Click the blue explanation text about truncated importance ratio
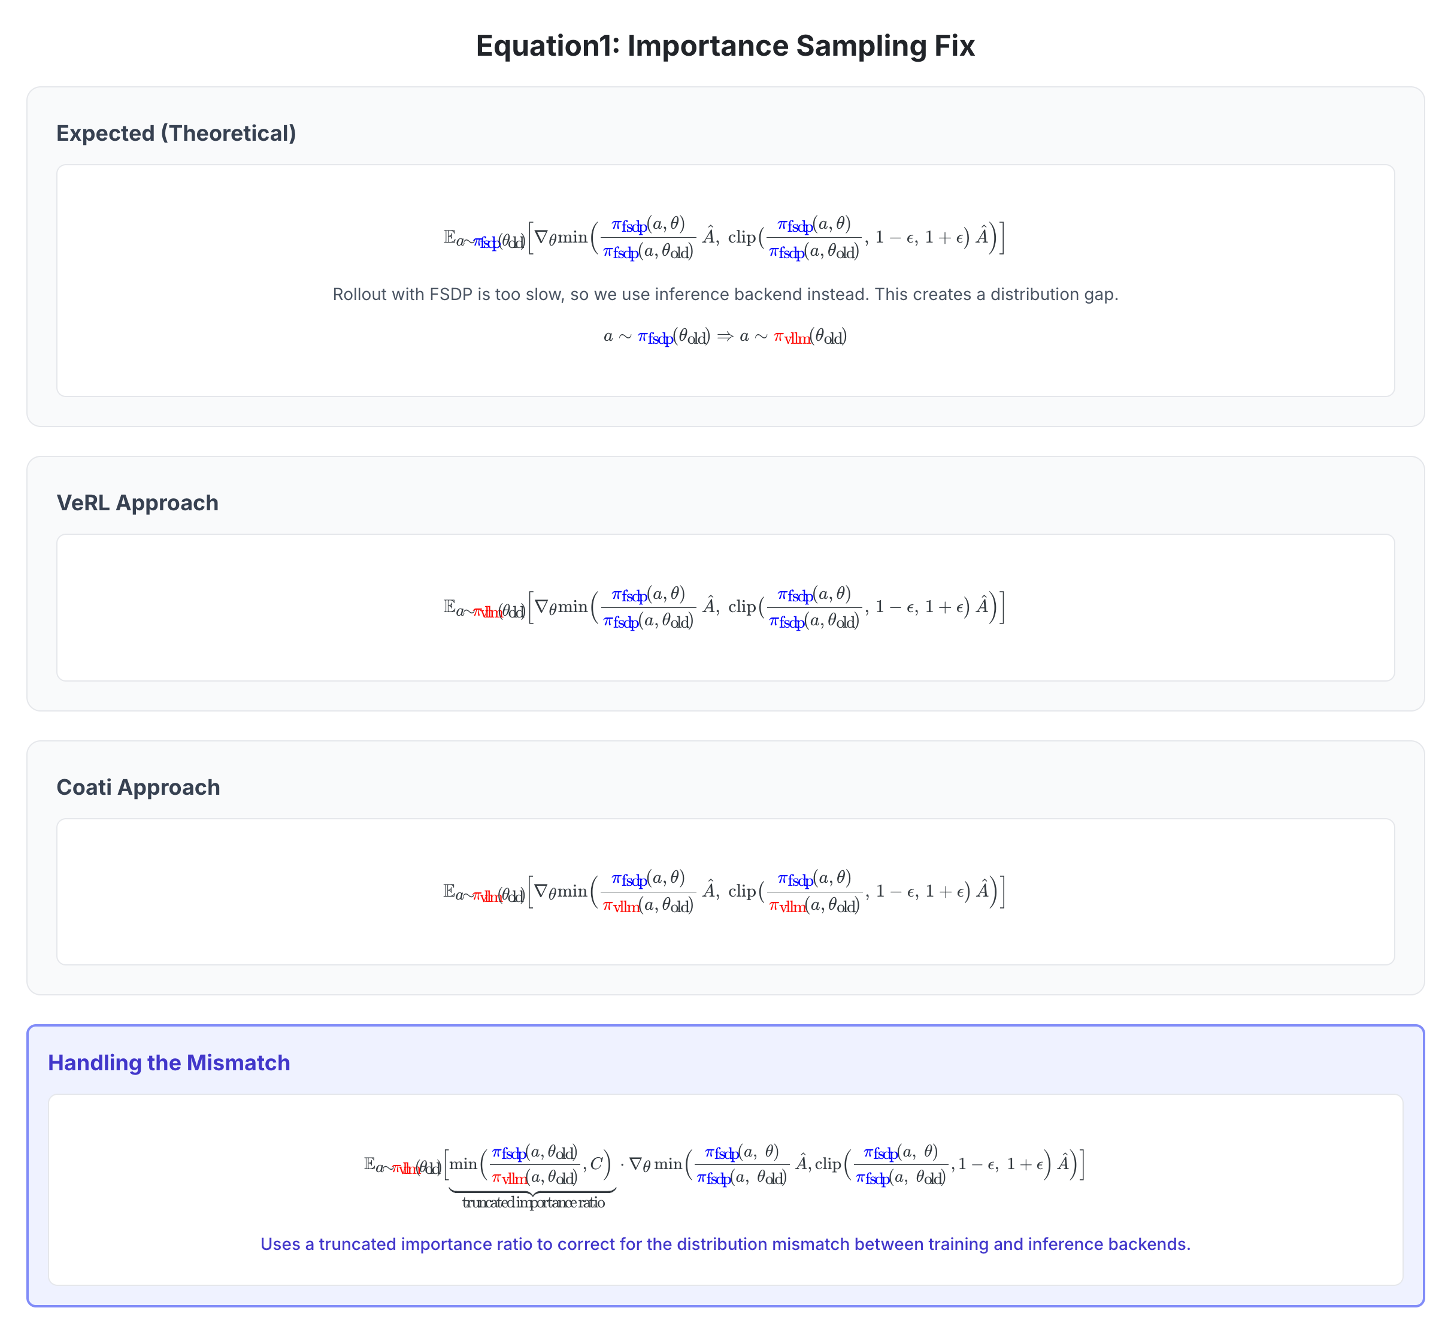The image size is (1454, 1338). (725, 1244)
